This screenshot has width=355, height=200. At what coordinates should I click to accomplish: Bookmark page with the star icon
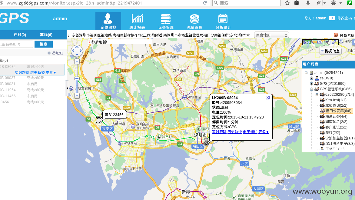(x=287, y=3)
